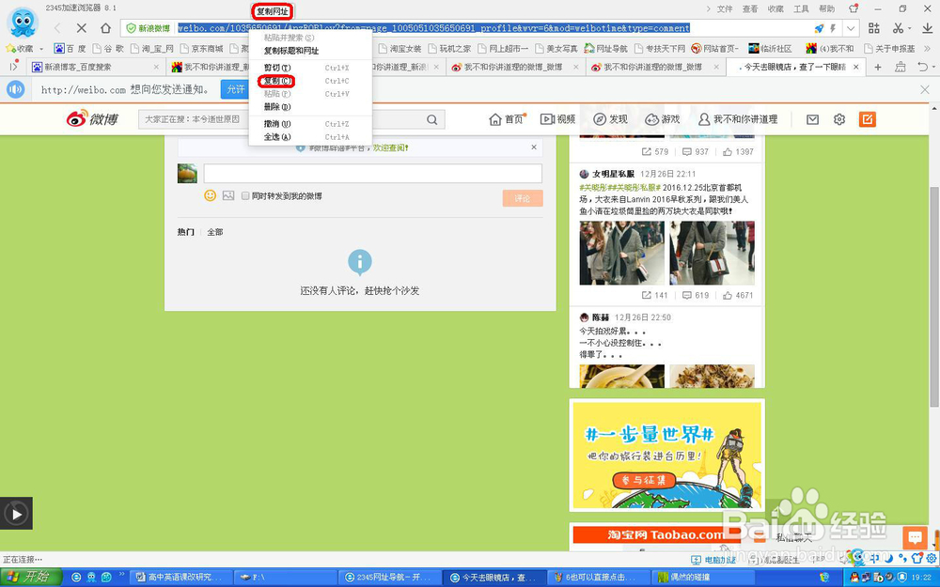Expand the overflow bookmarks chevron
The width and height of the screenshot is (940, 587).
926,49
